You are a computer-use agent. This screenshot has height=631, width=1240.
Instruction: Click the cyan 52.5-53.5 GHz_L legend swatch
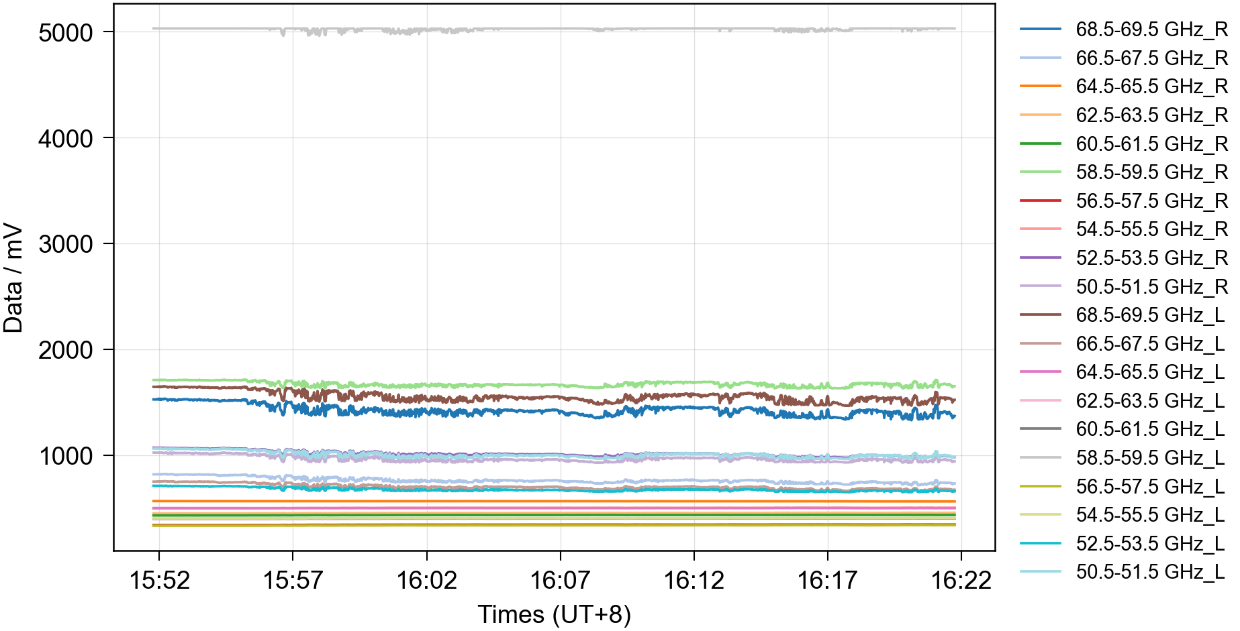1040,543
